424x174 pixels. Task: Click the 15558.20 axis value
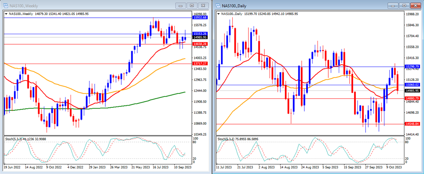[413, 47]
